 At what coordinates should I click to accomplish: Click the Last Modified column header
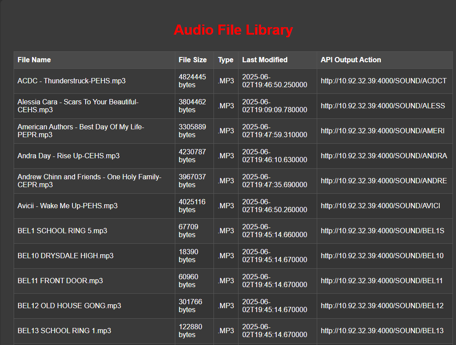tap(264, 60)
